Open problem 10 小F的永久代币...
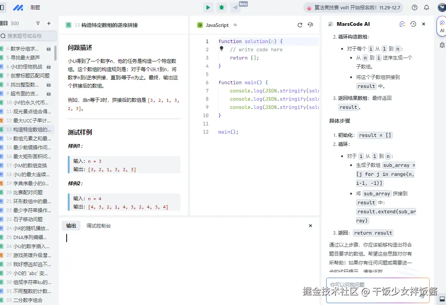 [x=31, y=103]
